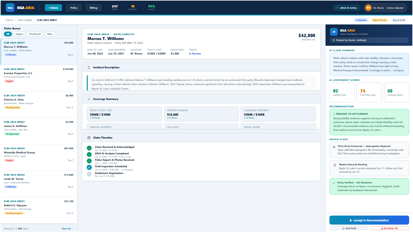Click the CLM-2024-00847 breadcrumb

pyautogui.click(x=47, y=20)
